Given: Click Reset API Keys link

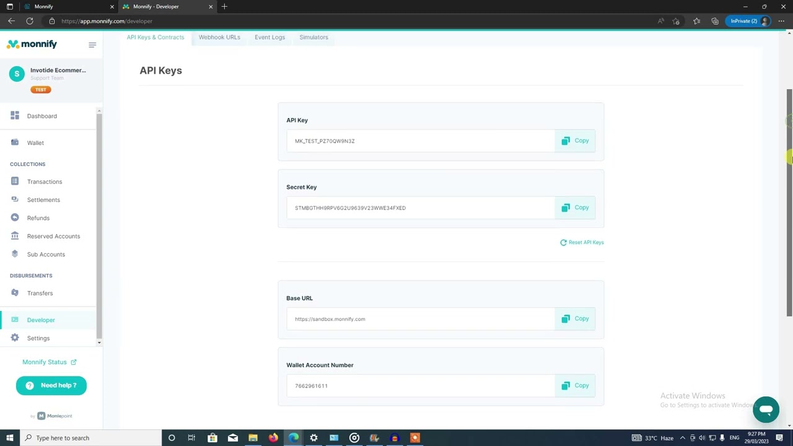Looking at the screenshot, I should [582, 242].
